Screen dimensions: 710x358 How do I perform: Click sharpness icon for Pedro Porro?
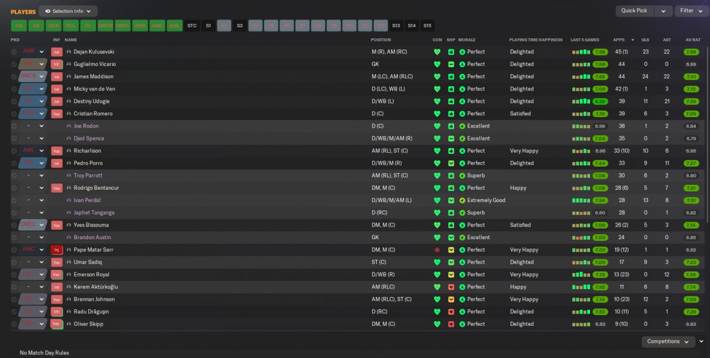coord(452,163)
